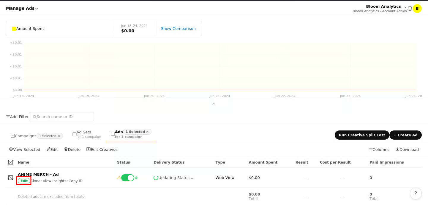This screenshot has height=205, width=428.
Task: Toggle the select-all checkbox in table header
Action: [11, 162]
